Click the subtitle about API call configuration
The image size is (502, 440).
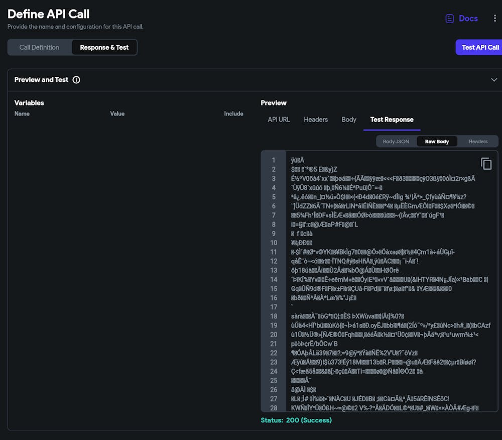pos(75,27)
